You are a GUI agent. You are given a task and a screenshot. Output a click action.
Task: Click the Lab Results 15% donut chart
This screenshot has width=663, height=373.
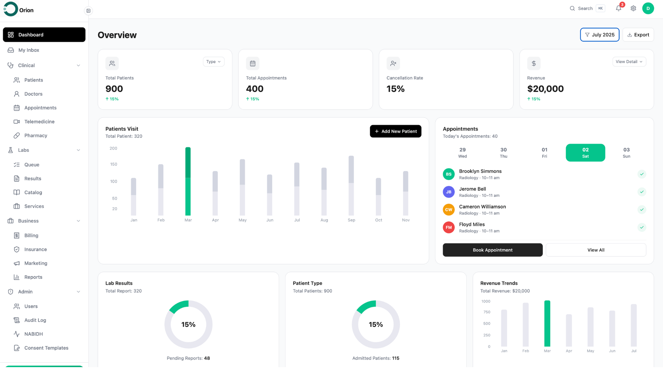pyautogui.click(x=188, y=324)
